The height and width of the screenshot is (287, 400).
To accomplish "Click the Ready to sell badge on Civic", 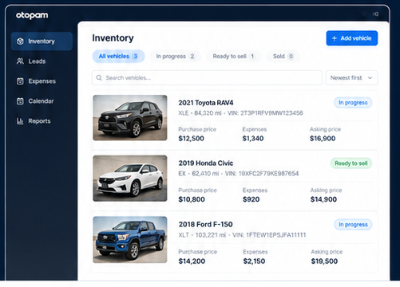I will [351, 163].
